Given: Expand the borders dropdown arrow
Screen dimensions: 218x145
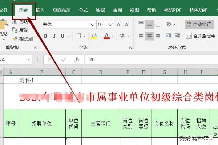Looking at the screenshot, I should click(84, 36).
